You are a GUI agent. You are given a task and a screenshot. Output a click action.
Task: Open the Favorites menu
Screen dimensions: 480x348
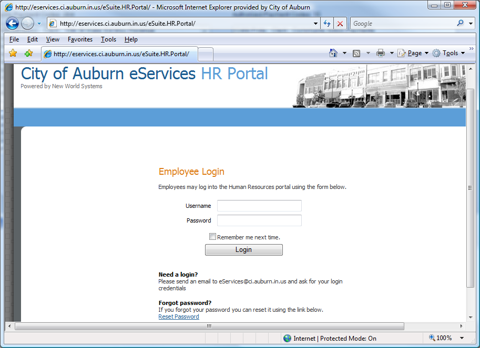[x=80, y=39]
